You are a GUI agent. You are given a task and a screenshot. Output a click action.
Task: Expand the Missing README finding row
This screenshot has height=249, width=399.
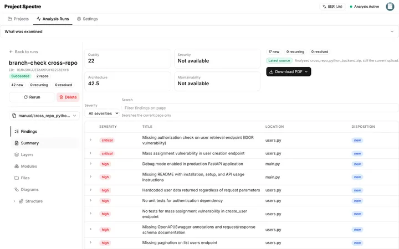(x=90, y=177)
